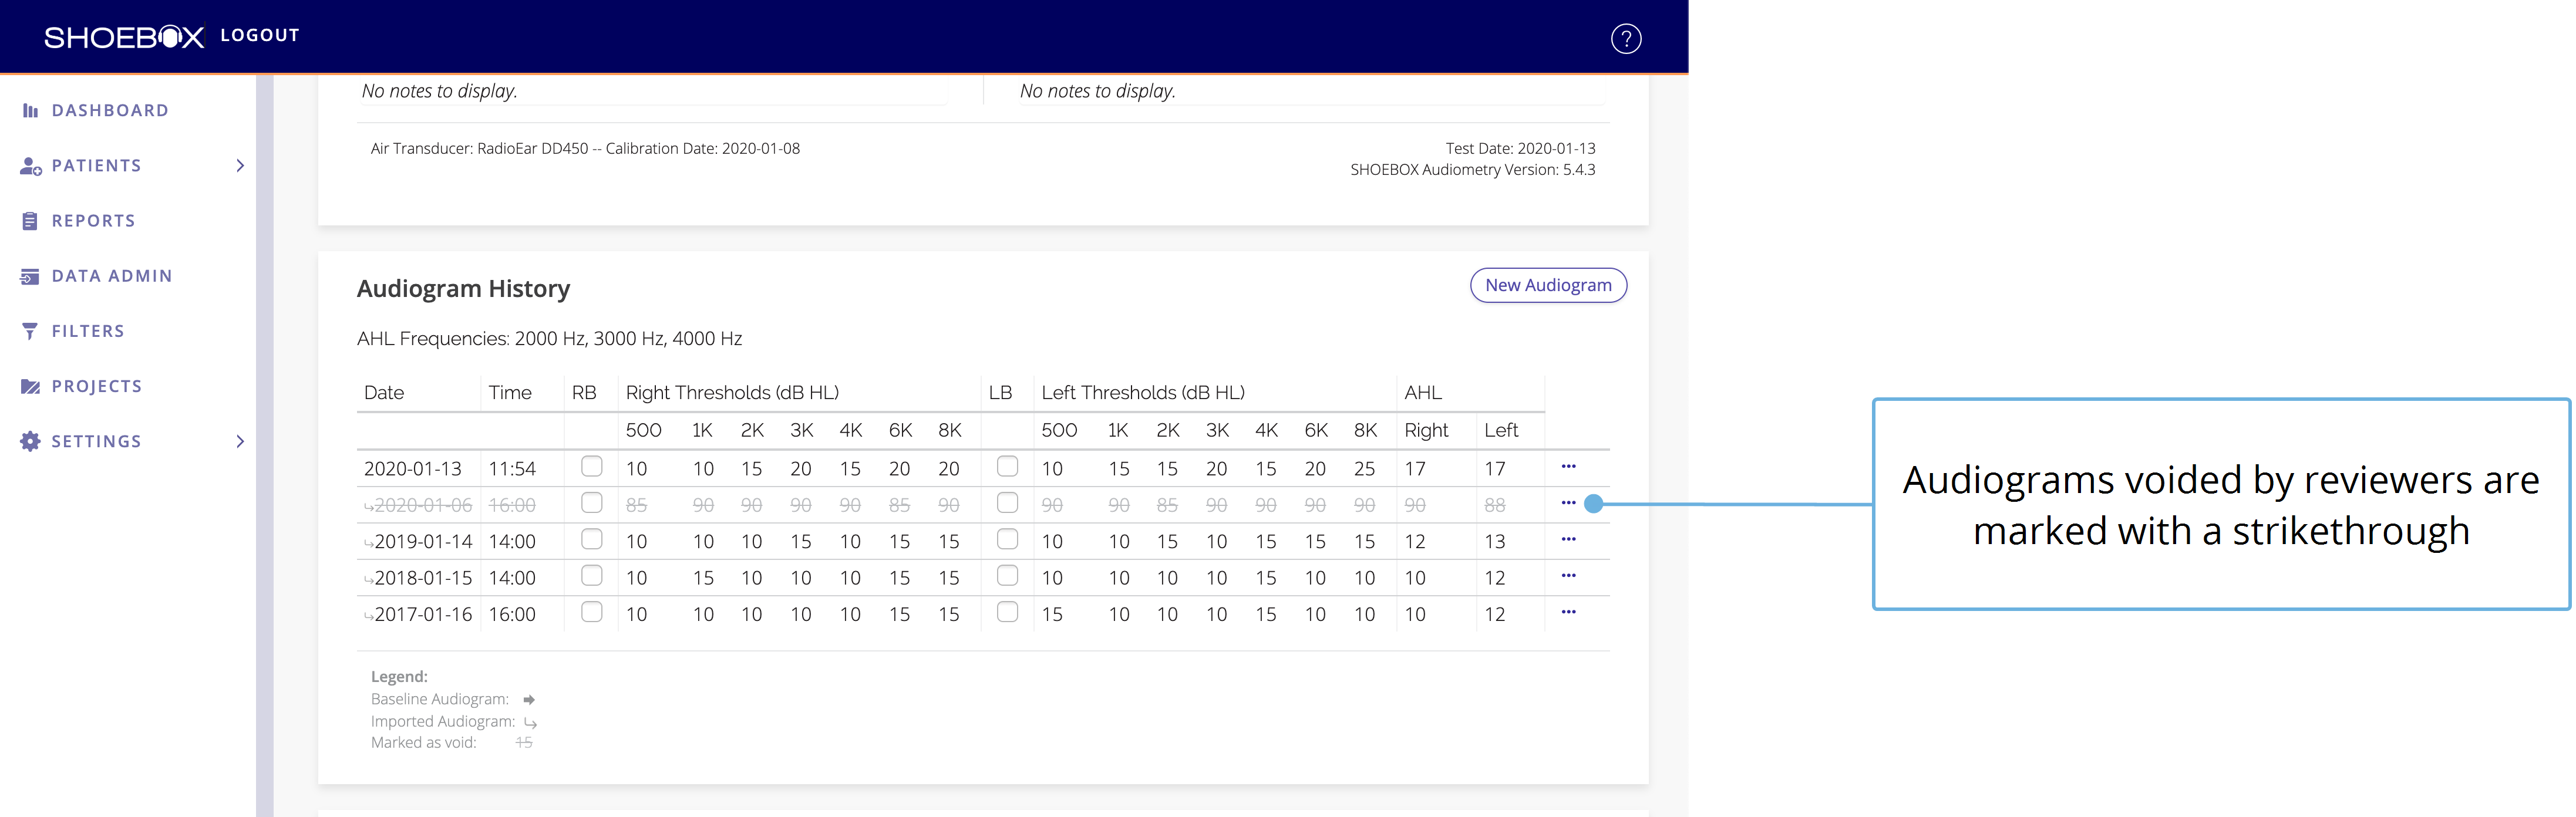Open more options for 2018-01-15 audiogram

pos(1568,575)
